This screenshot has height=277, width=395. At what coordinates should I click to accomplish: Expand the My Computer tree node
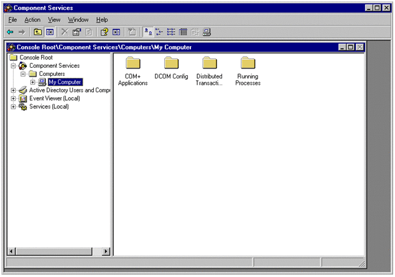point(33,82)
